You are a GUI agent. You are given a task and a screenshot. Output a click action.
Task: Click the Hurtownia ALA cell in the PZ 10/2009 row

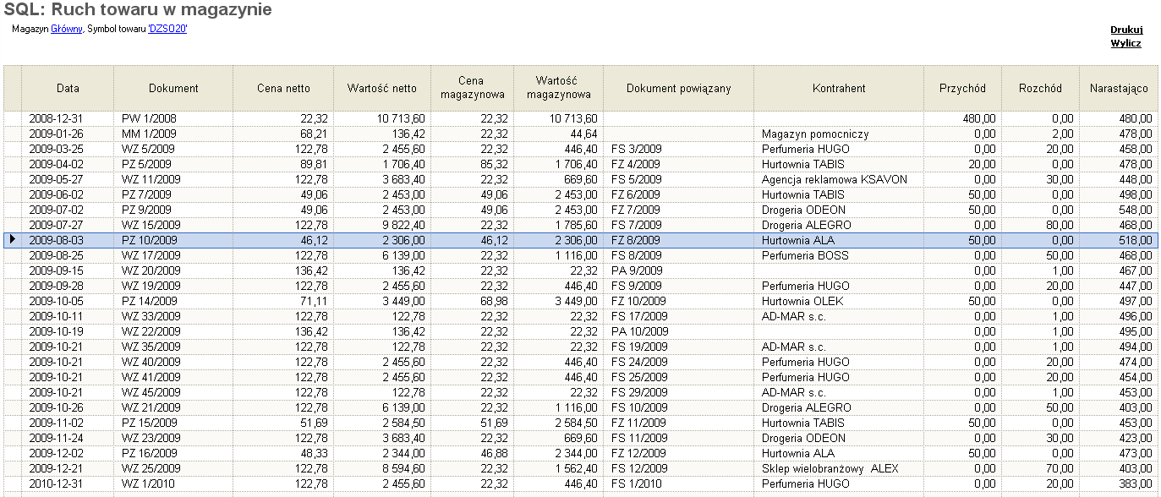coord(838,240)
